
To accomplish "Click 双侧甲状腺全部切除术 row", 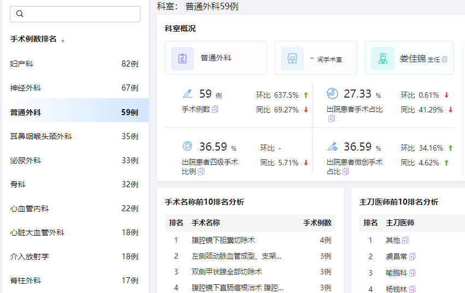I will pyautogui.click(x=250, y=272).
